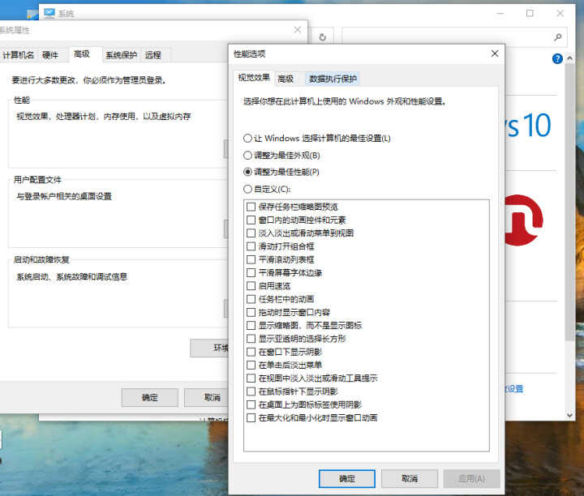The width and height of the screenshot is (584, 496).
Task: Click the search input field in 系统 window
Action: 444,36
